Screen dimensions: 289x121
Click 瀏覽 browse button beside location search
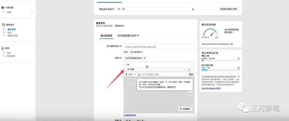click(x=191, y=75)
